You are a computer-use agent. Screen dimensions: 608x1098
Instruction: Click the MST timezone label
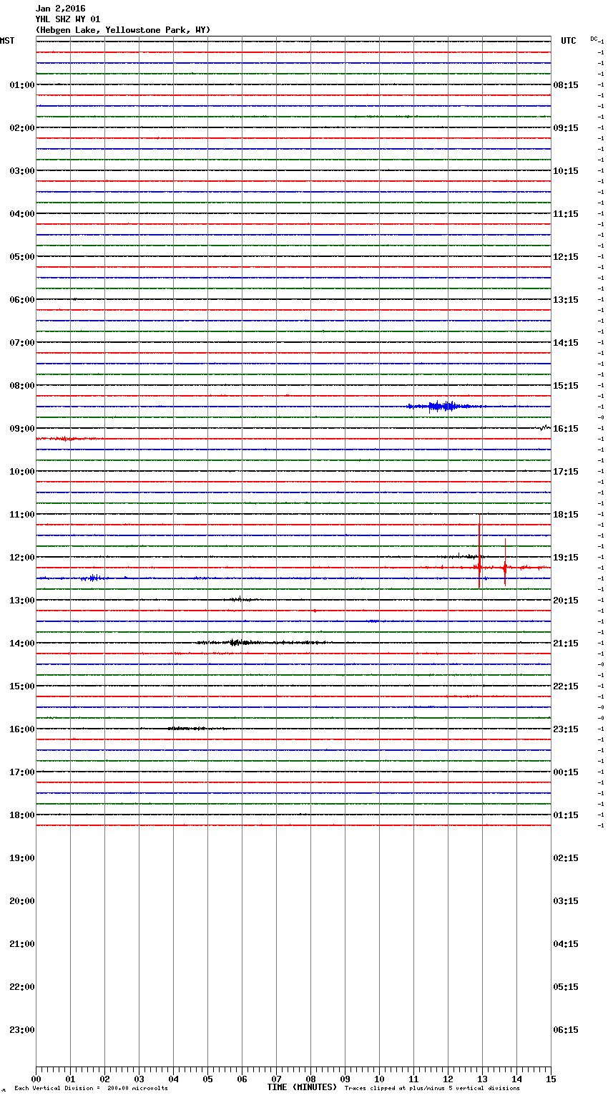tap(7, 41)
